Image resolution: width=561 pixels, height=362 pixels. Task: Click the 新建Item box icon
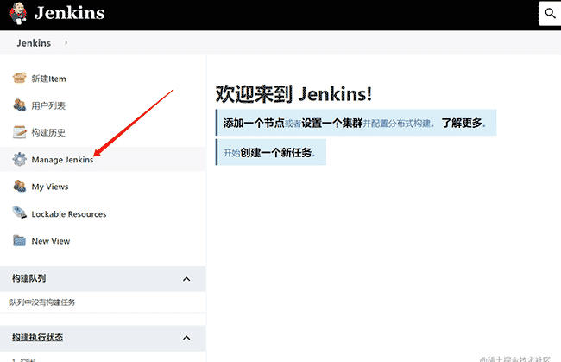(x=19, y=78)
